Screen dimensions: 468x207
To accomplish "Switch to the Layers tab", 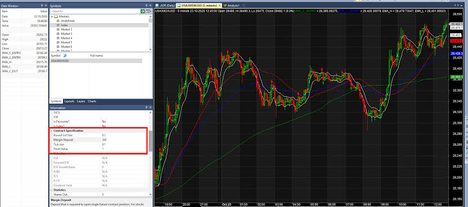I will tap(81, 101).
